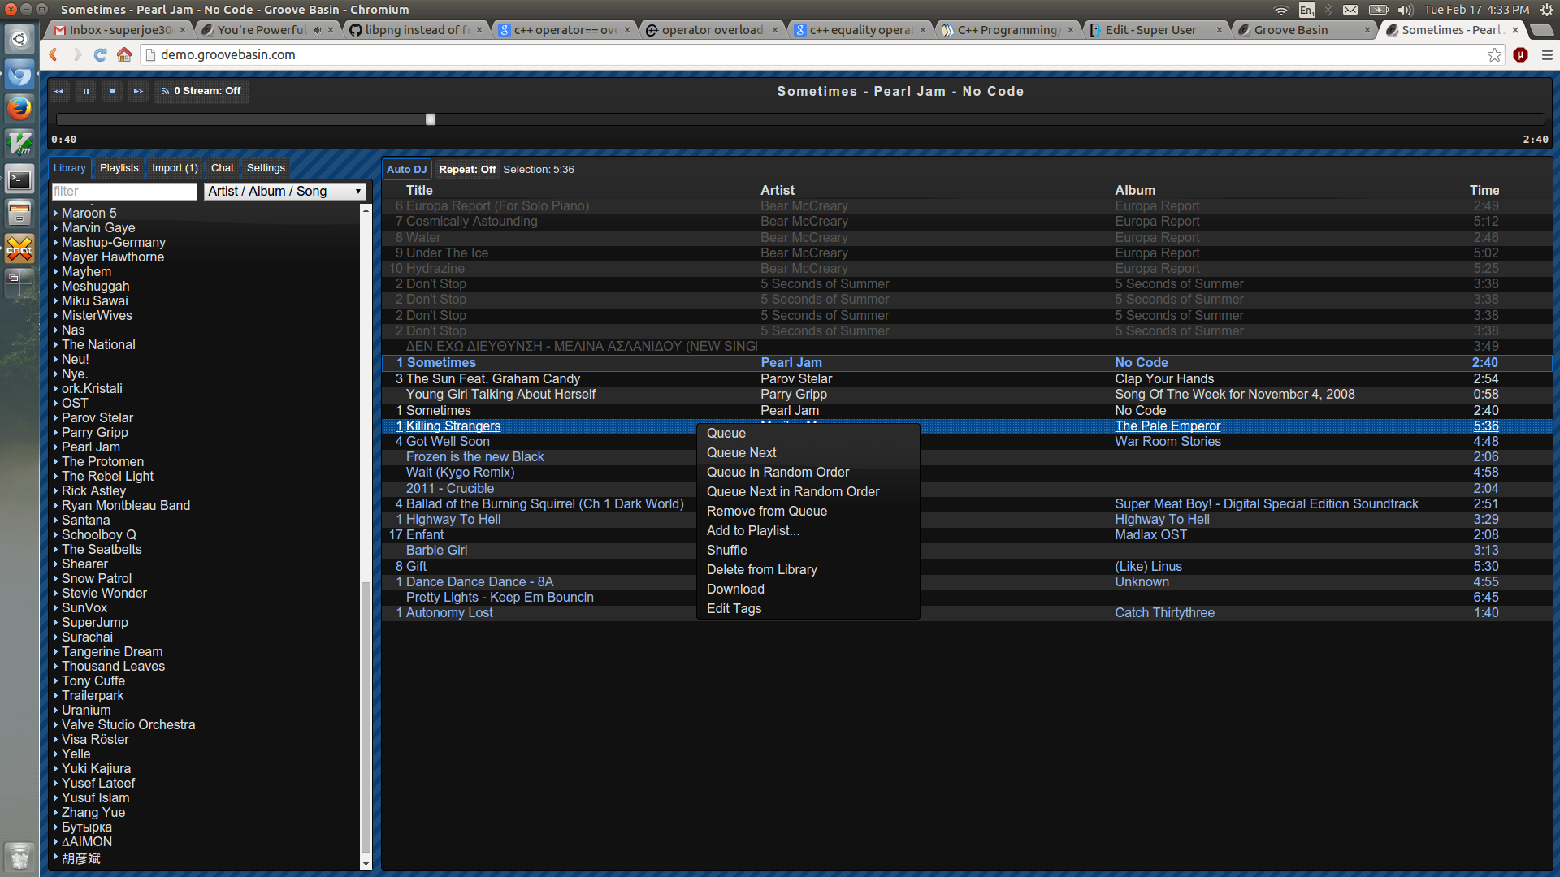1560x877 pixels.
Task: Select Download from context menu
Action: pos(808,590)
